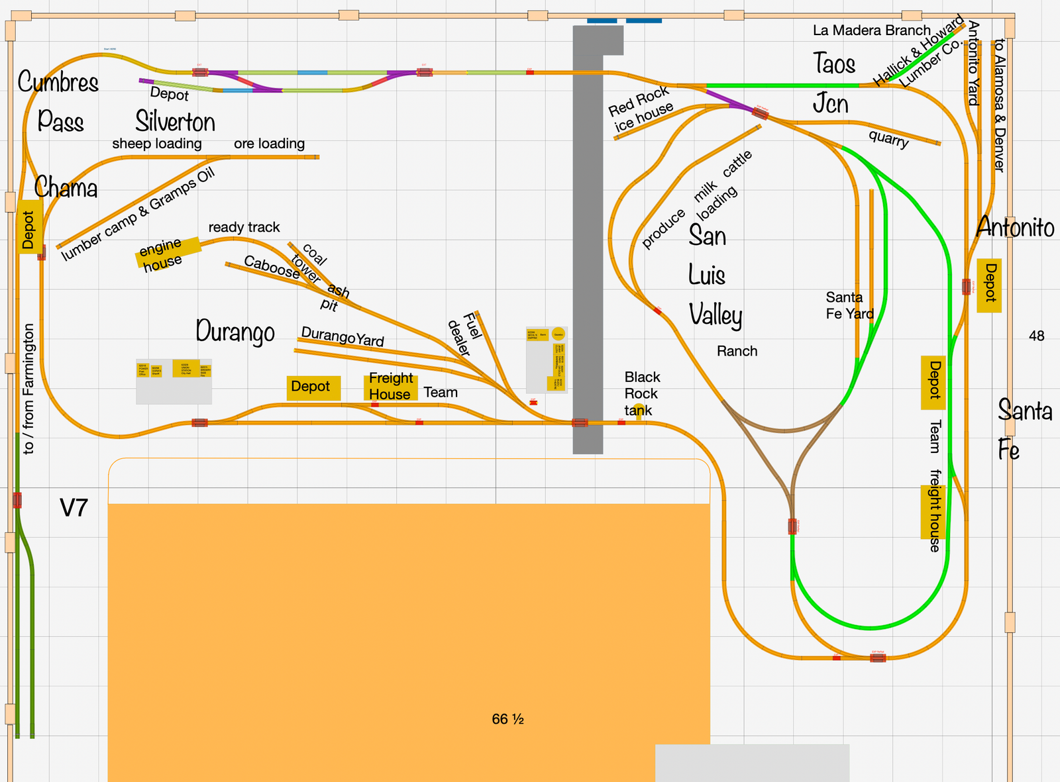The width and height of the screenshot is (1060, 782).
Task: Select the Antonito Yard vertical label
Action: click(x=973, y=63)
